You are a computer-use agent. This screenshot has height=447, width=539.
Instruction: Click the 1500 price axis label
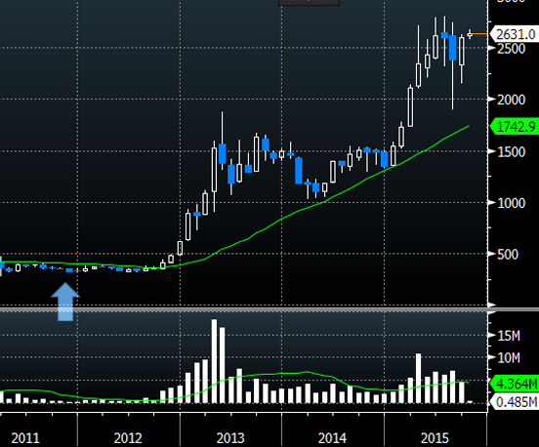[x=512, y=151]
